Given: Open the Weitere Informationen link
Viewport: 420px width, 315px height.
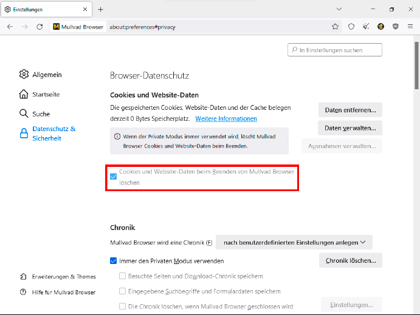Looking at the screenshot, I should (x=226, y=118).
